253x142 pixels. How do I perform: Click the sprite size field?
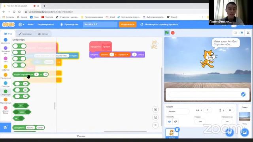(x=200, y=121)
